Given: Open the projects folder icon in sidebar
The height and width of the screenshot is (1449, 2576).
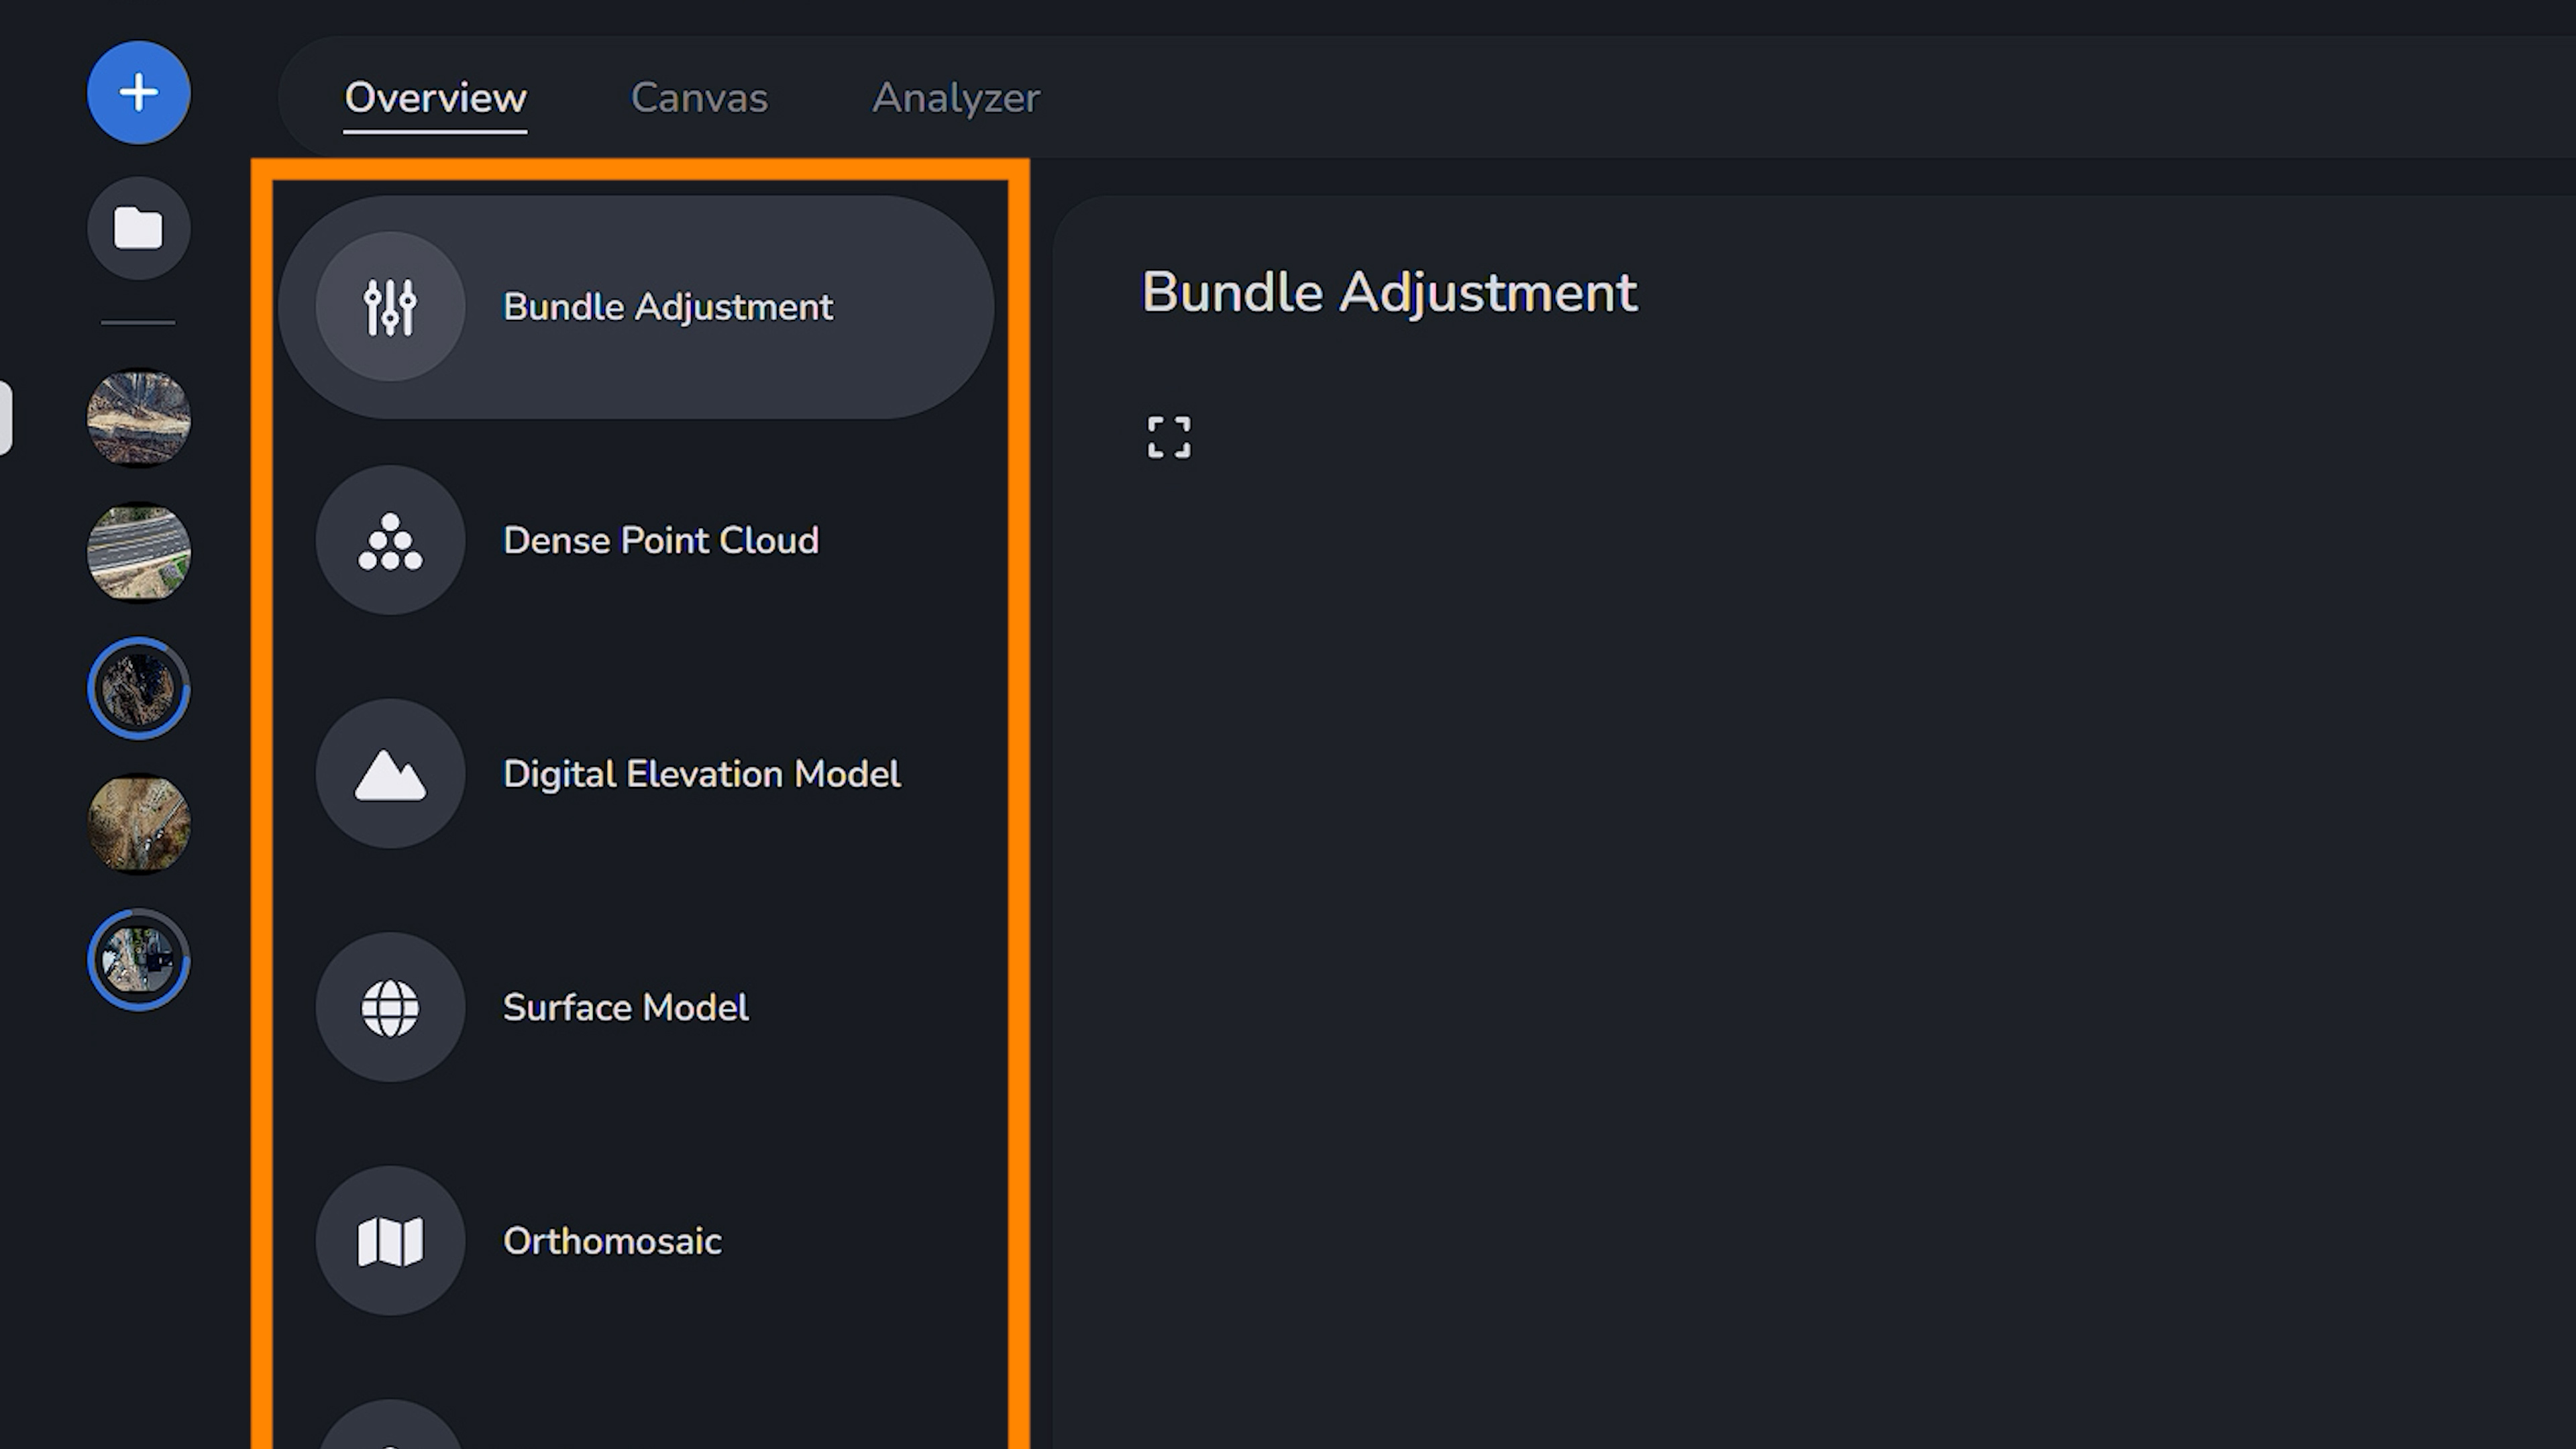Looking at the screenshot, I should point(138,228).
